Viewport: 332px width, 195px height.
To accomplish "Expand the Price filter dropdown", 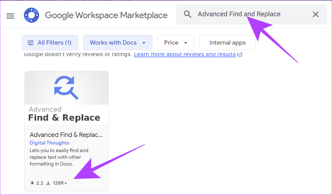I will [x=176, y=43].
